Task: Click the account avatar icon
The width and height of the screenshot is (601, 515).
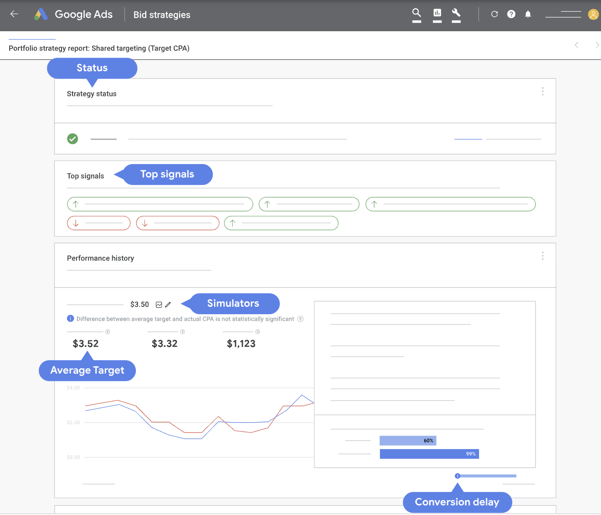Action: pos(593,14)
